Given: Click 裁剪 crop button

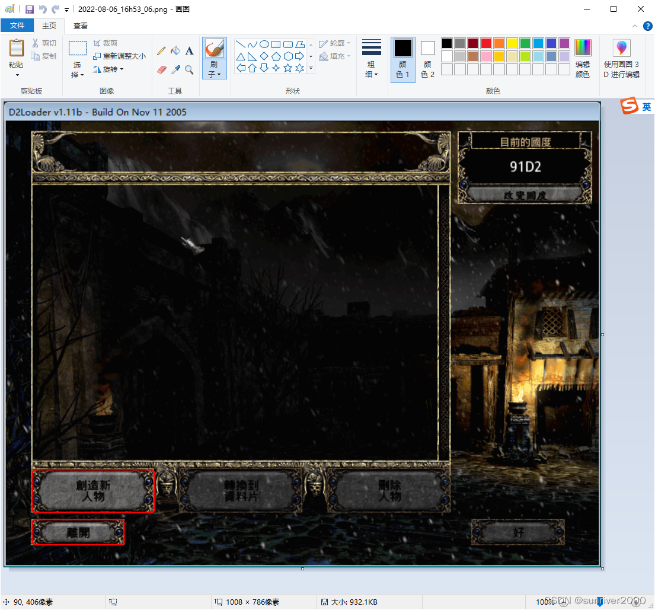Looking at the screenshot, I should pos(106,43).
